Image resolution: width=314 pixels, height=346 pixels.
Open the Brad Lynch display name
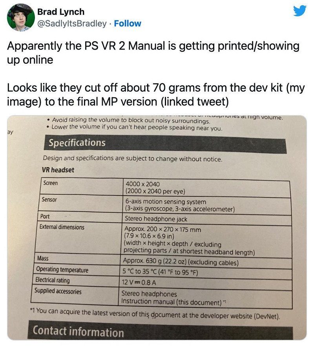click(61, 12)
